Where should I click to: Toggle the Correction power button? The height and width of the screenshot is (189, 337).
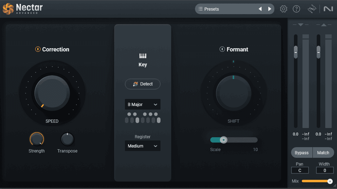(38, 49)
